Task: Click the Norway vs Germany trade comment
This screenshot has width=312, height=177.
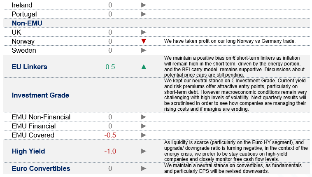Action: (x=230, y=41)
